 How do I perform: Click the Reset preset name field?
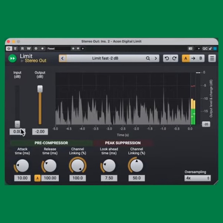coord(59,49)
